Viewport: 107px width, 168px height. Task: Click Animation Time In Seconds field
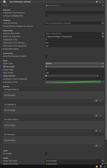(75, 79)
